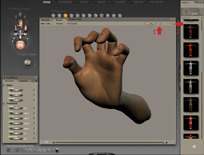Select the View Magnifier editing tool
This screenshot has height=155, width=204.
coord(108,16)
